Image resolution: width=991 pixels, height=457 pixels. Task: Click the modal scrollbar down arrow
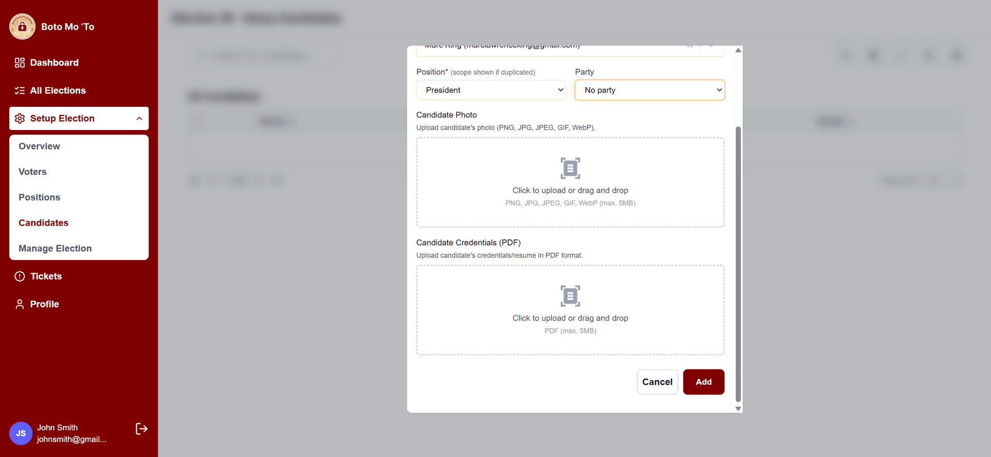tap(738, 409)
